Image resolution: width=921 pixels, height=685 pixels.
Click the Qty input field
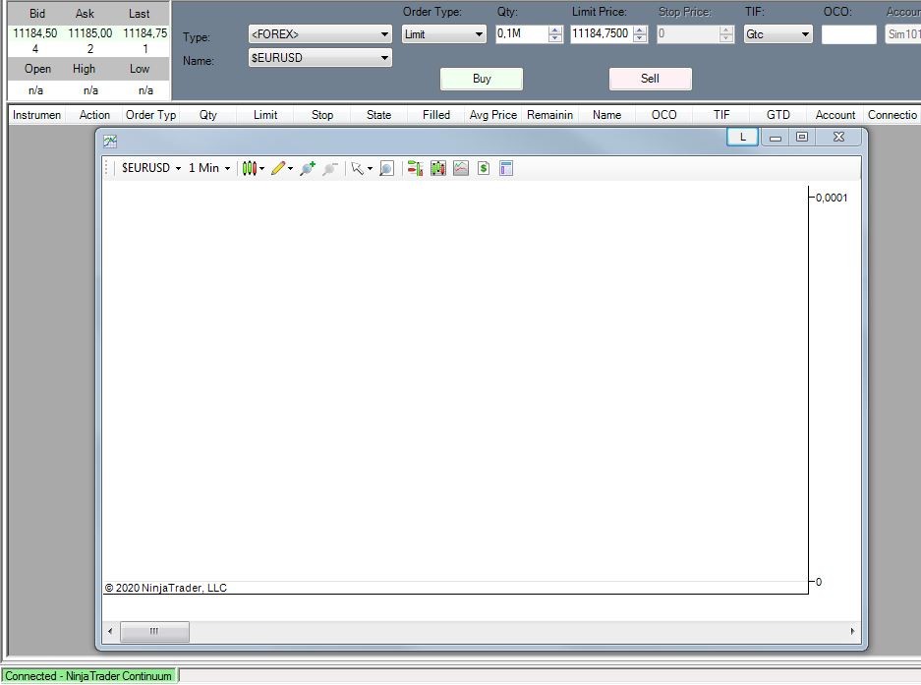pos(522,34)
